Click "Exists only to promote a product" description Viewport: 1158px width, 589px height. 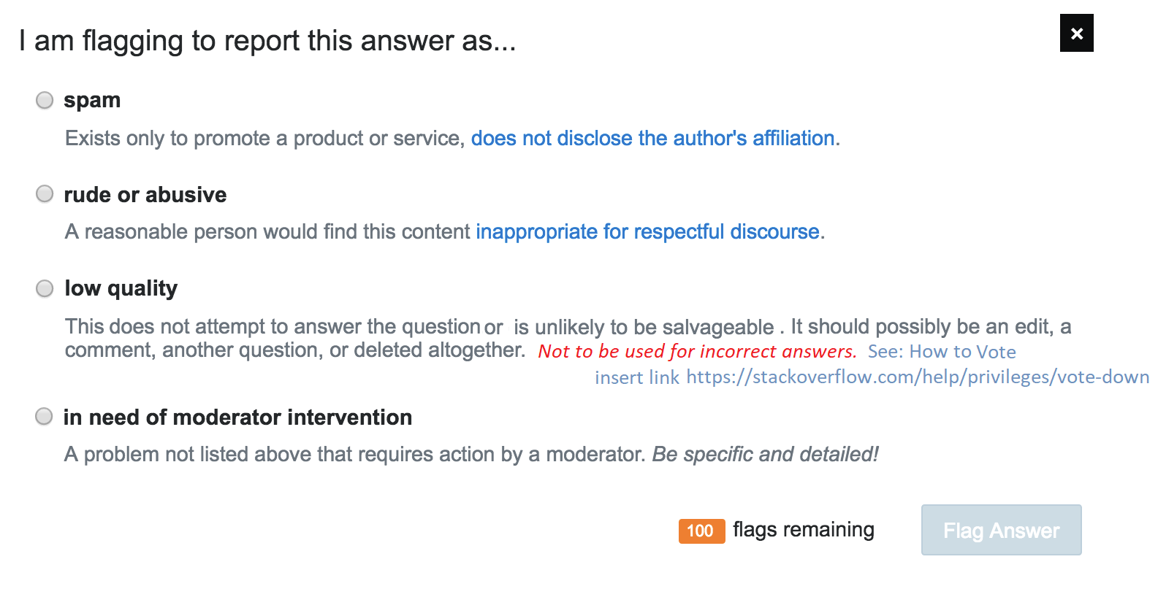pos(264,139)
